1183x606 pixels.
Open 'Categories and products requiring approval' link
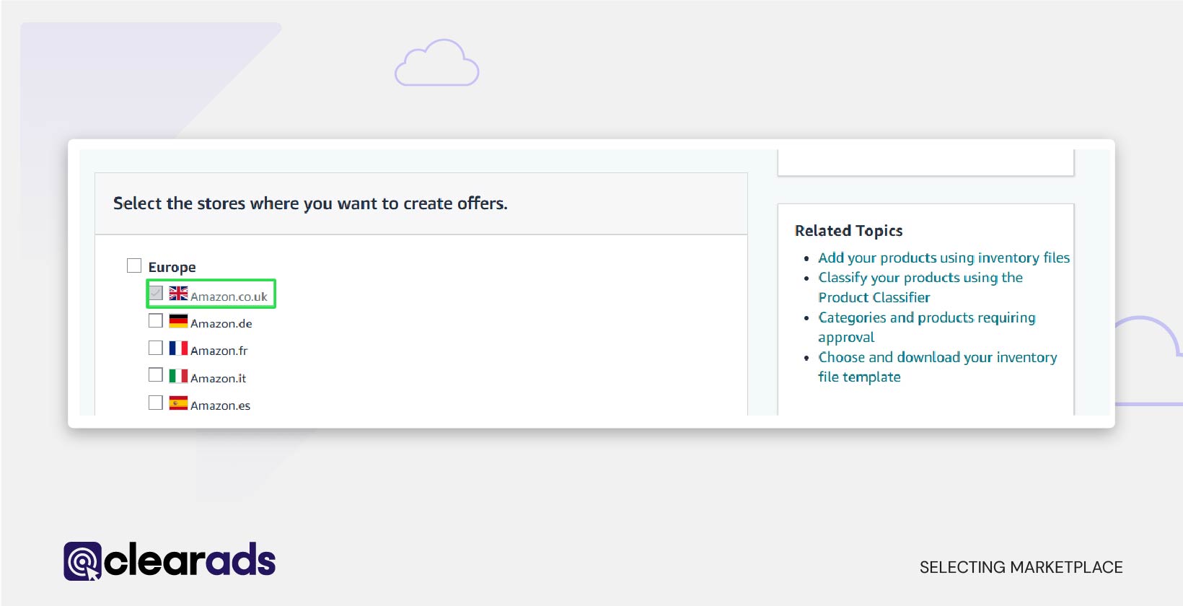point(927,328)
